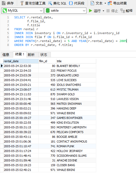Click the title column header
Viewport: 136px width, 173px height.
coord(76,61)
